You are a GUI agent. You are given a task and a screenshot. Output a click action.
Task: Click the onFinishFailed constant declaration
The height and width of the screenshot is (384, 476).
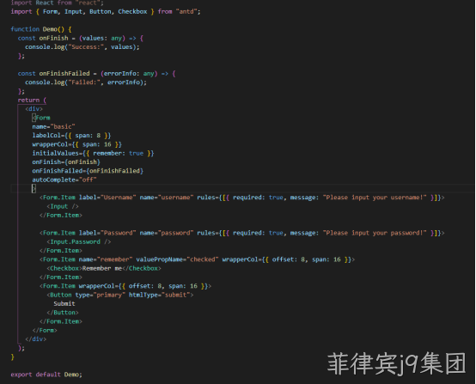64,74
